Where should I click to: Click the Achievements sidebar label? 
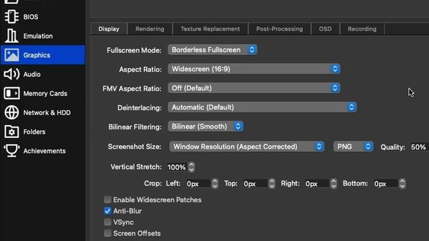point(44,151)
